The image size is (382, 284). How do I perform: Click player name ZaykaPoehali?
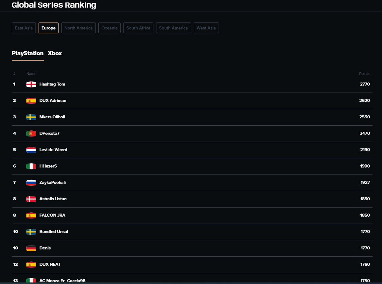pos(53,183)
